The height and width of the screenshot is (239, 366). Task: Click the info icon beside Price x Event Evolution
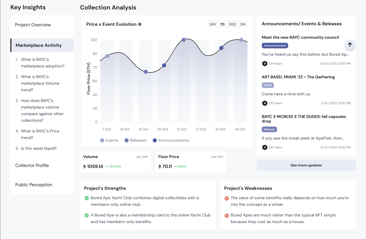click(x=140, y=24)
